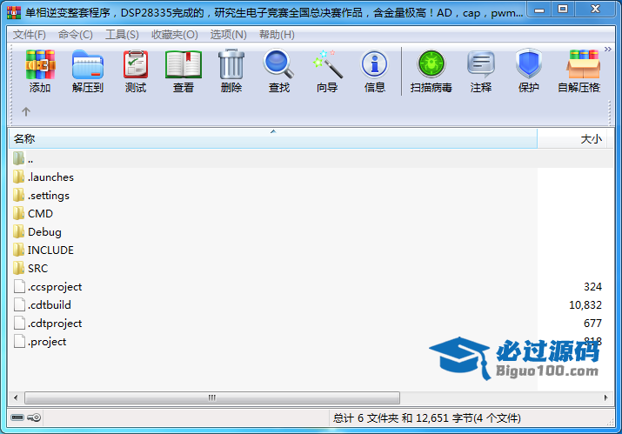The height and width of the screenshot is (434, 622).
Task: Click the 677 size value
Action: point(592,324)
